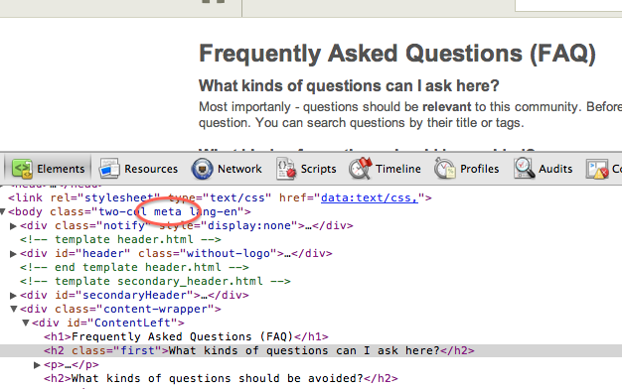Switch to the Resources tab label

pyautogui.click(x=151, y=169)
